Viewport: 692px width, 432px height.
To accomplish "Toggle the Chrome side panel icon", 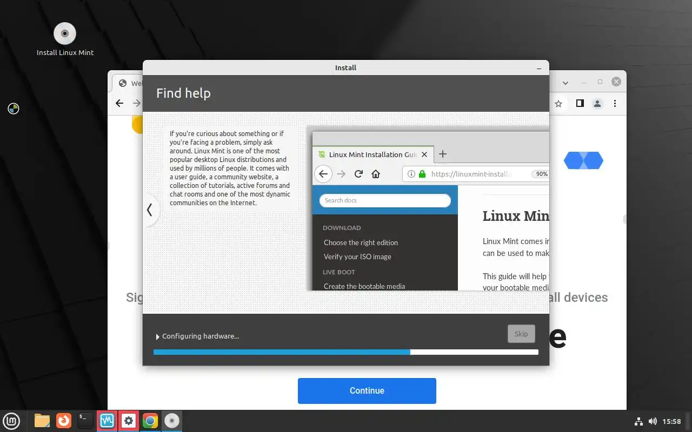I will [580, 103].
